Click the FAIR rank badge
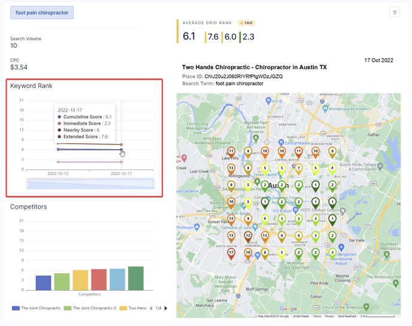412x326 pixels. click(246, 23)
